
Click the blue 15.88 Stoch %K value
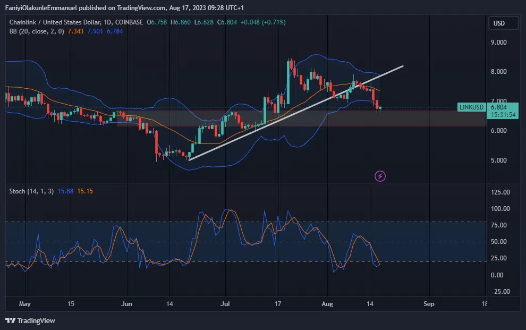[x=67, y=191]
